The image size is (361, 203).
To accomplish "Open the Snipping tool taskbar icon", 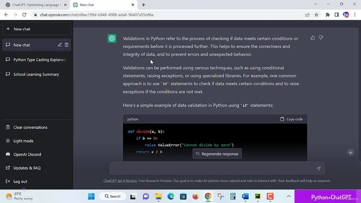I will coord(221,196).
